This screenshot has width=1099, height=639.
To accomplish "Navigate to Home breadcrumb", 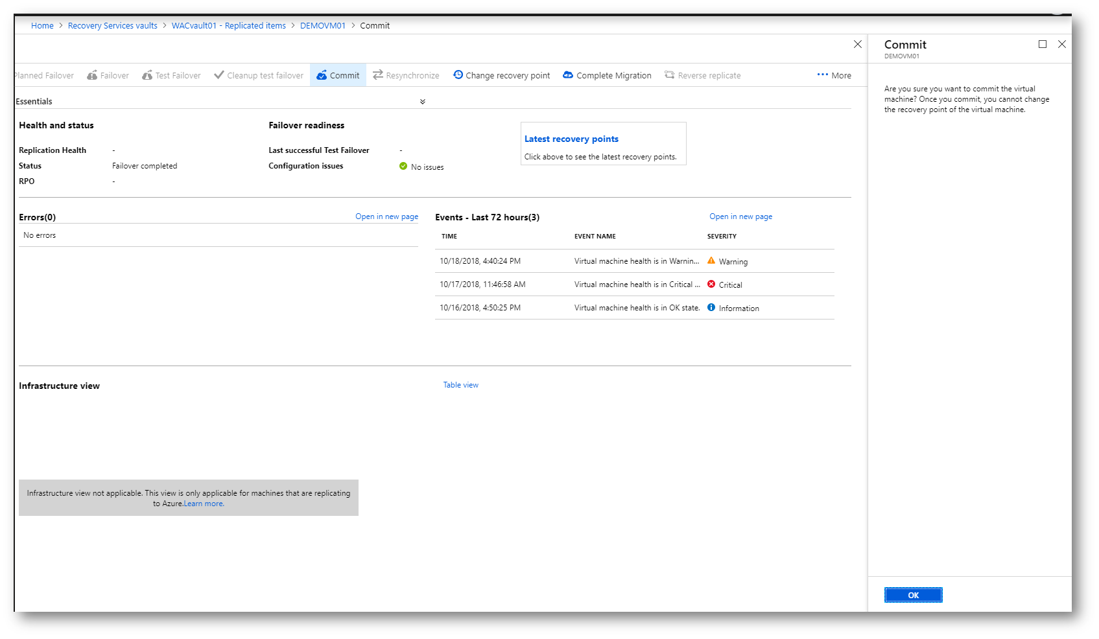I will tap(42, 26).
